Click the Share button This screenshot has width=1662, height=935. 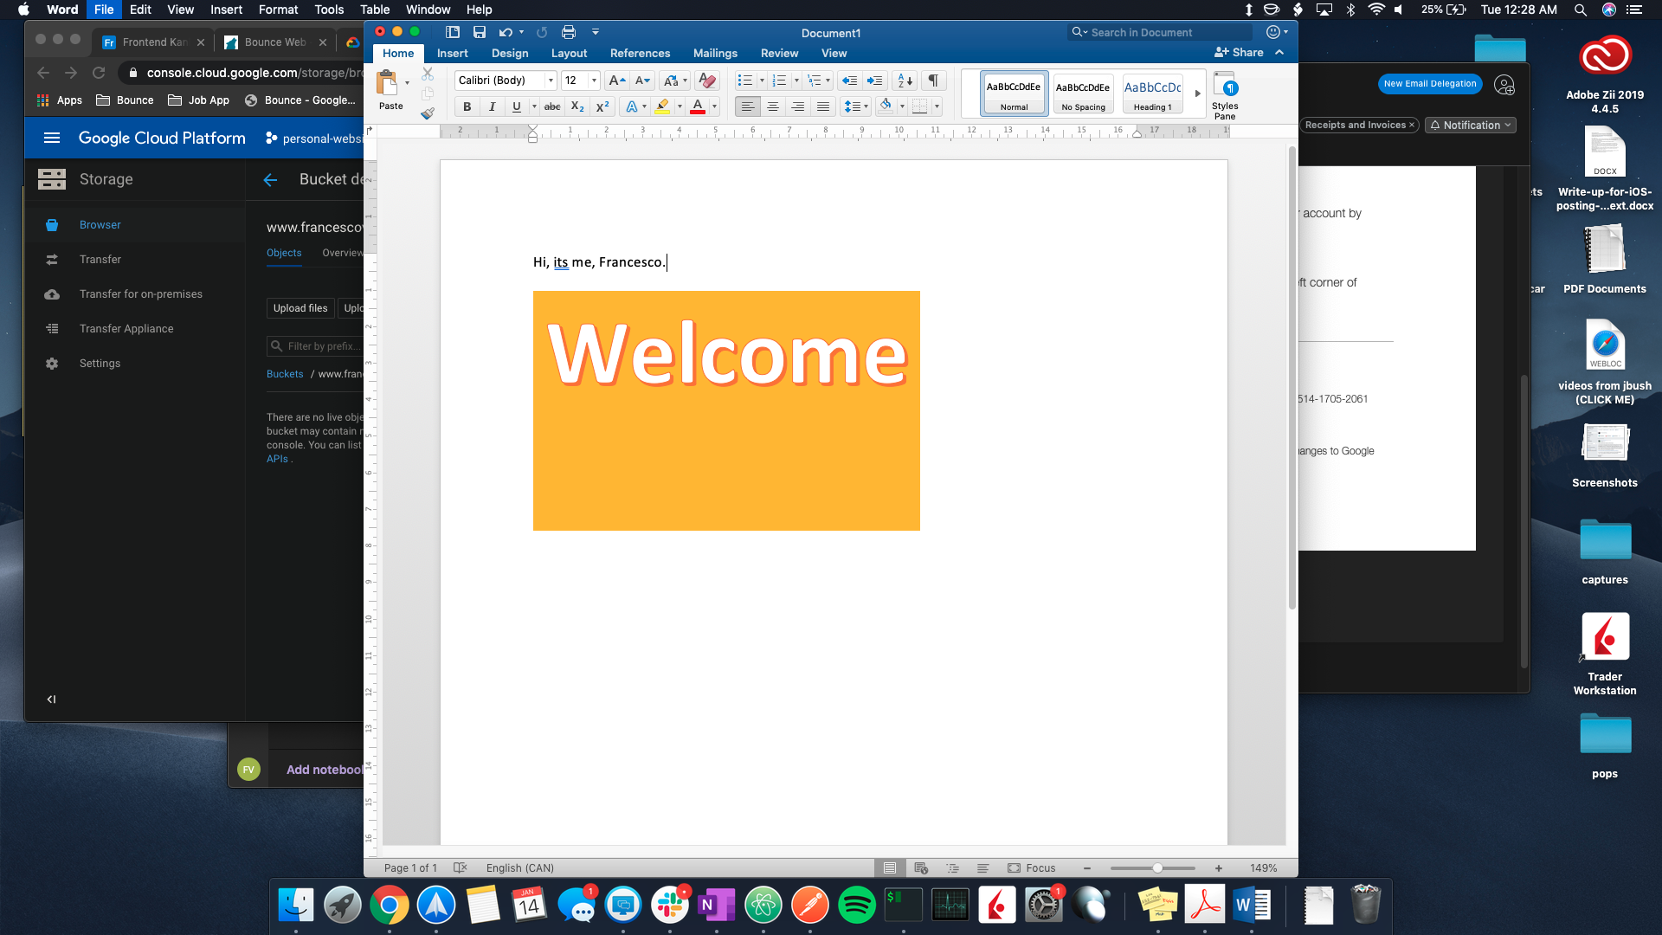click(x=1239, y=52)
